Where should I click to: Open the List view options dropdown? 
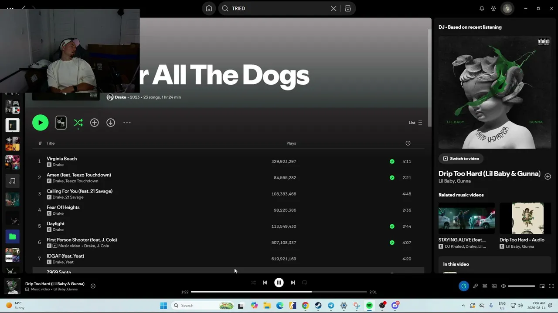415,123
